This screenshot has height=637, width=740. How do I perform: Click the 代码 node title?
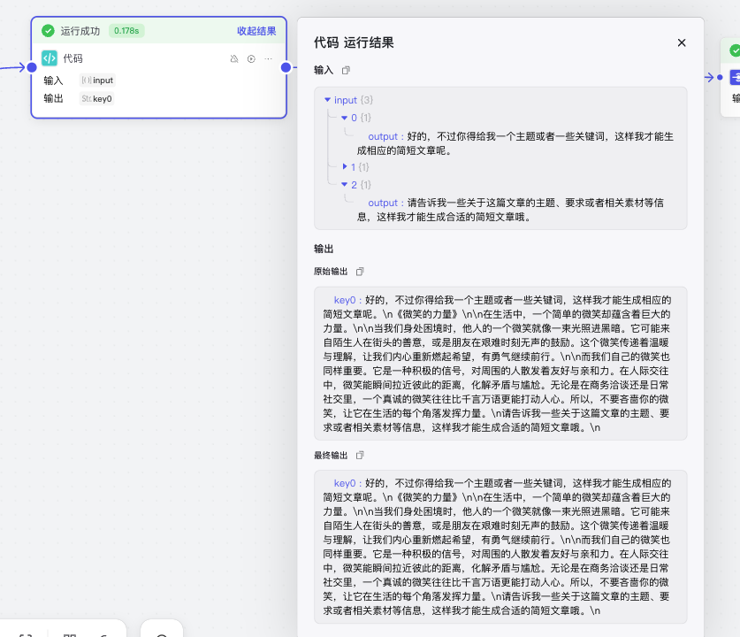tap(72, 58)
